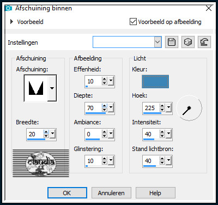The height and width of the screenshot is (205, 218).
Task: Increase Hoek with the up spinner arrow
Action: tap(162, 106)
